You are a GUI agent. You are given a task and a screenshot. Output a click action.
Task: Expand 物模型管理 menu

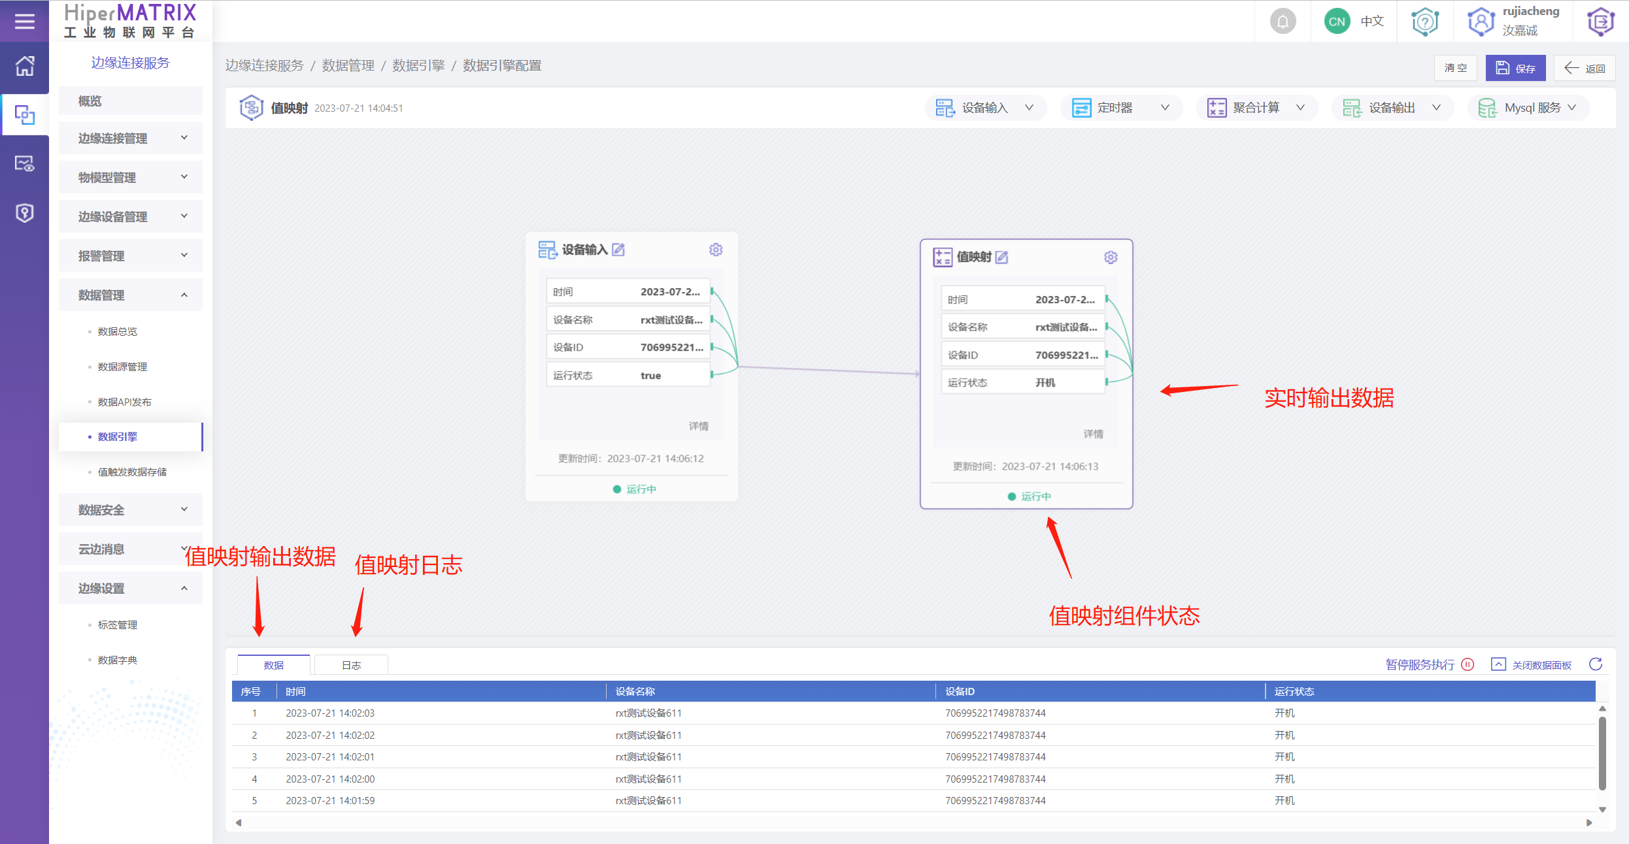point(131,177)
